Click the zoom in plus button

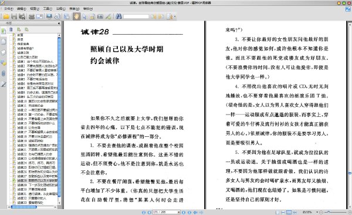(x=350, y=212)
